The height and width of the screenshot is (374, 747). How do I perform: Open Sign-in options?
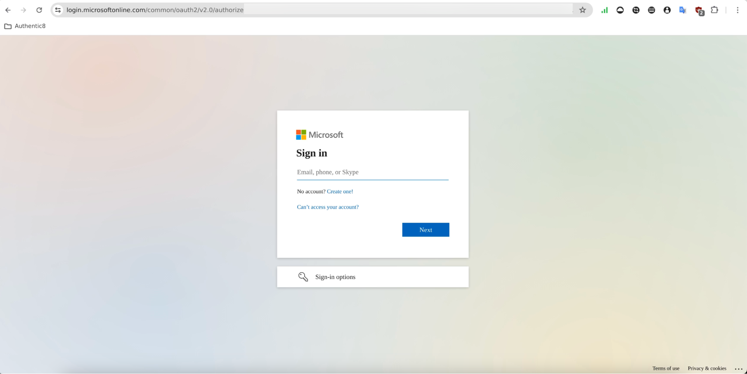pyautogui.click(x=373, y=277)
